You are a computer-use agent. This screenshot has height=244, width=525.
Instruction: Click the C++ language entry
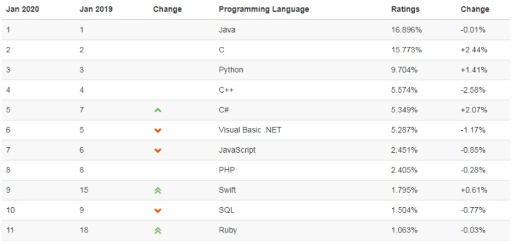point(226,90)
